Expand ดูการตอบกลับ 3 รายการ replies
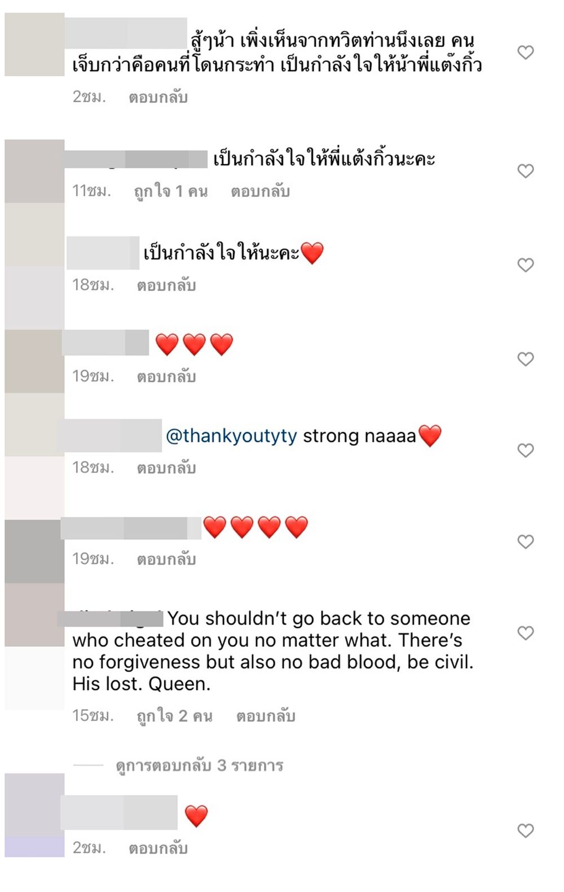 pos(200,766)
